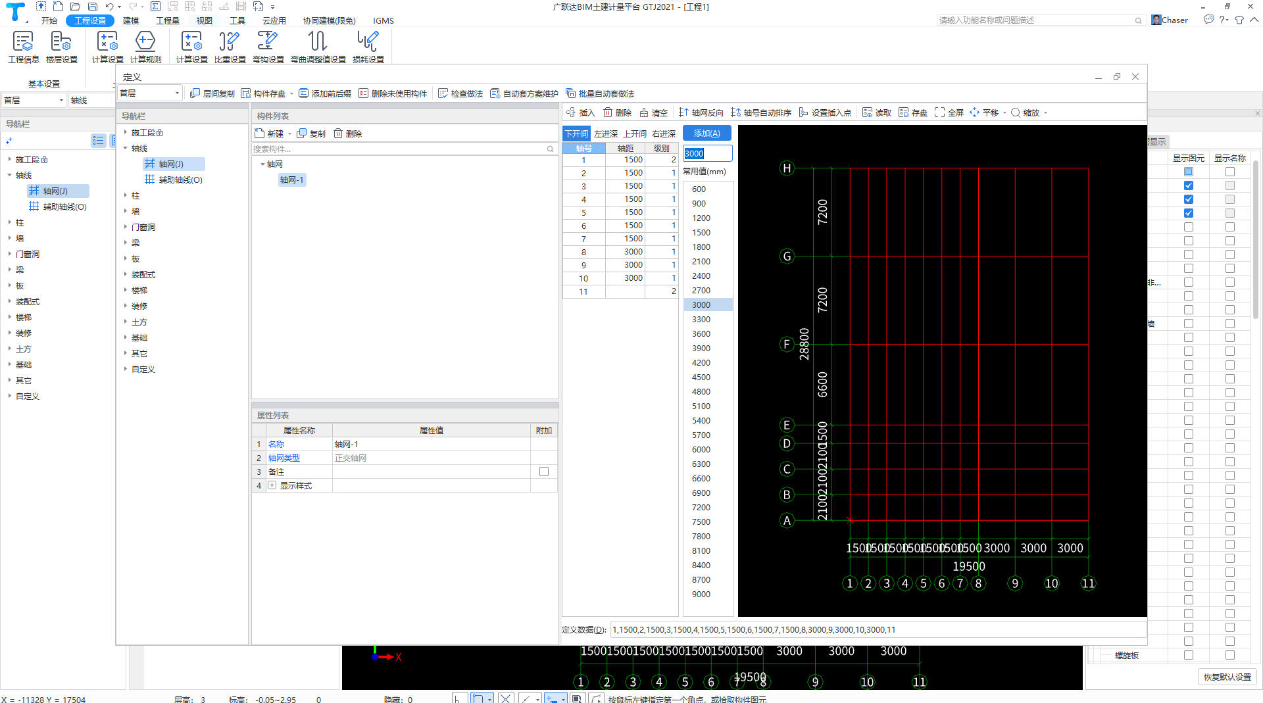Image resolution: width=1263 pixels, height=703 pixels.
Task: Switch to 左进深 tab
Action: click(x=606, y=133)
